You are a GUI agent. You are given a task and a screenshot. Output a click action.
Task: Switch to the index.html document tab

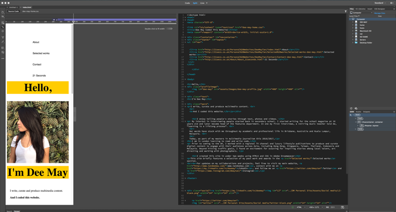(x=27, y=7)
